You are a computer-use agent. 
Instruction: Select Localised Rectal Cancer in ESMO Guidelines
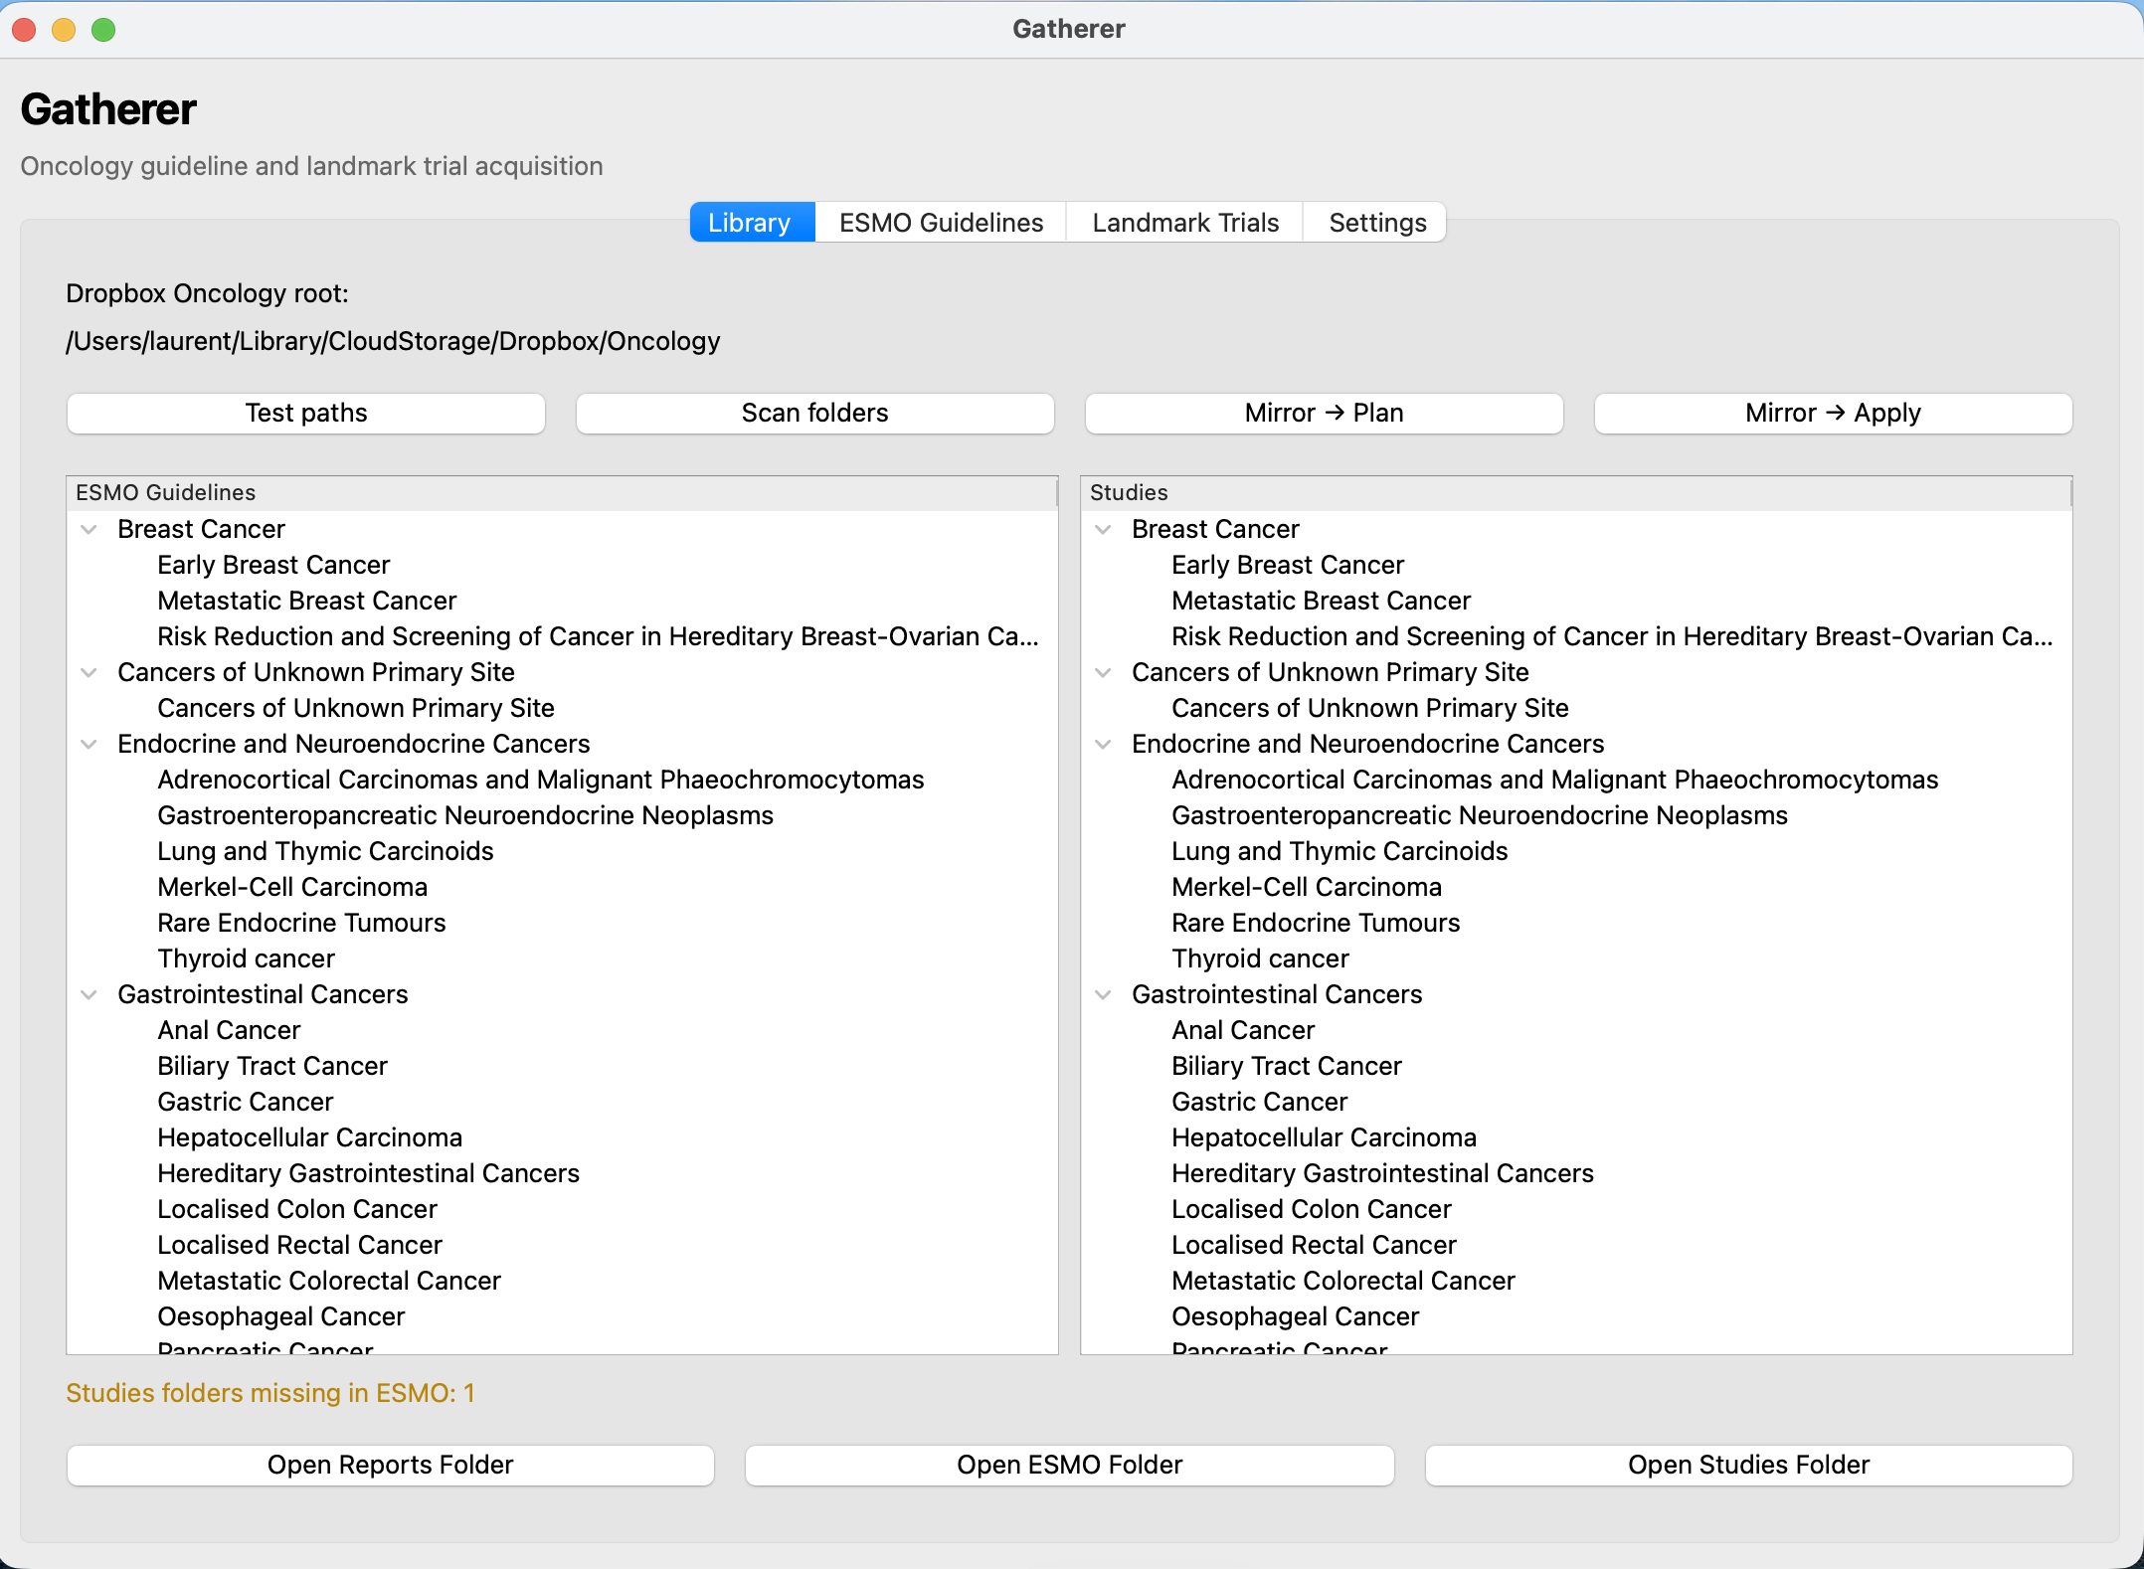click(562, 1245)
